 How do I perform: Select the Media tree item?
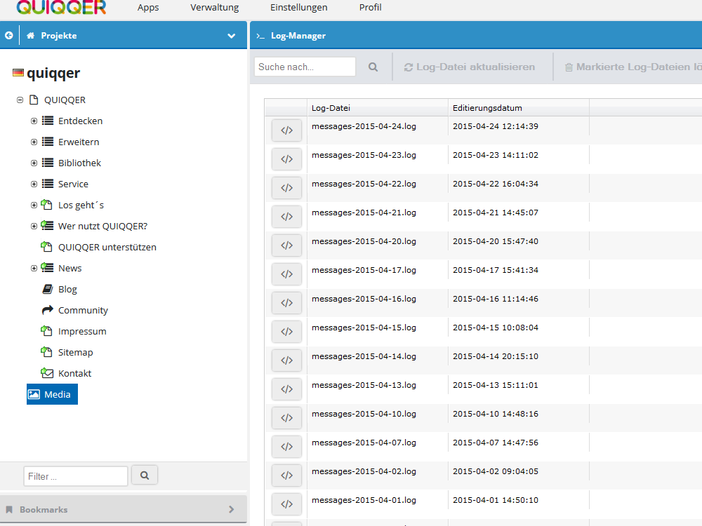pos(52,394)
